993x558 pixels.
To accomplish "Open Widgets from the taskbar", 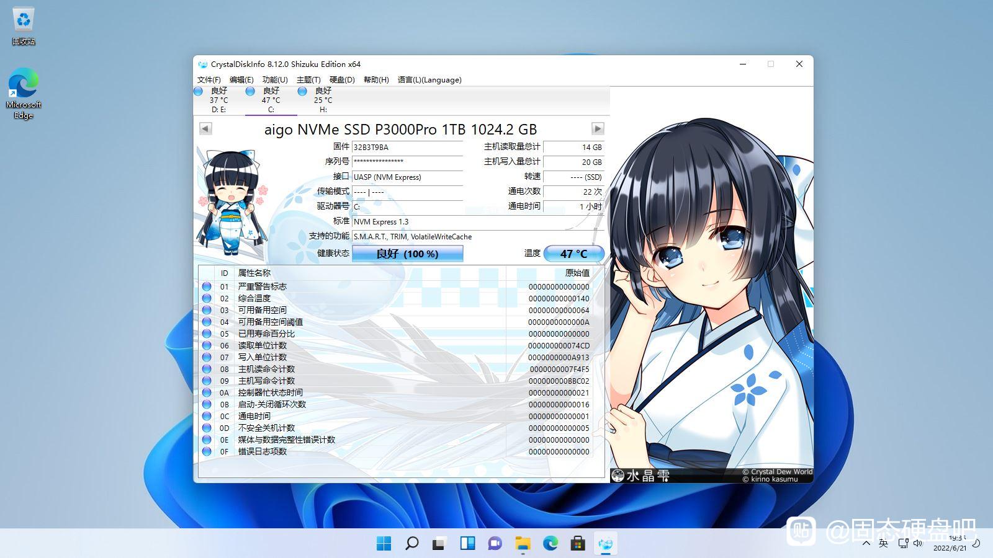I will click(467, 544).
